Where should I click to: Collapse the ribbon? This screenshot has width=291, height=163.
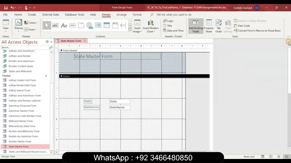coord(288,37)
